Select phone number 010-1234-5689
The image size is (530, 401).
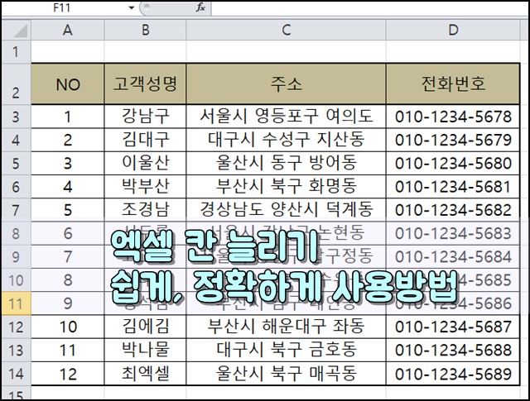[453, 374]
